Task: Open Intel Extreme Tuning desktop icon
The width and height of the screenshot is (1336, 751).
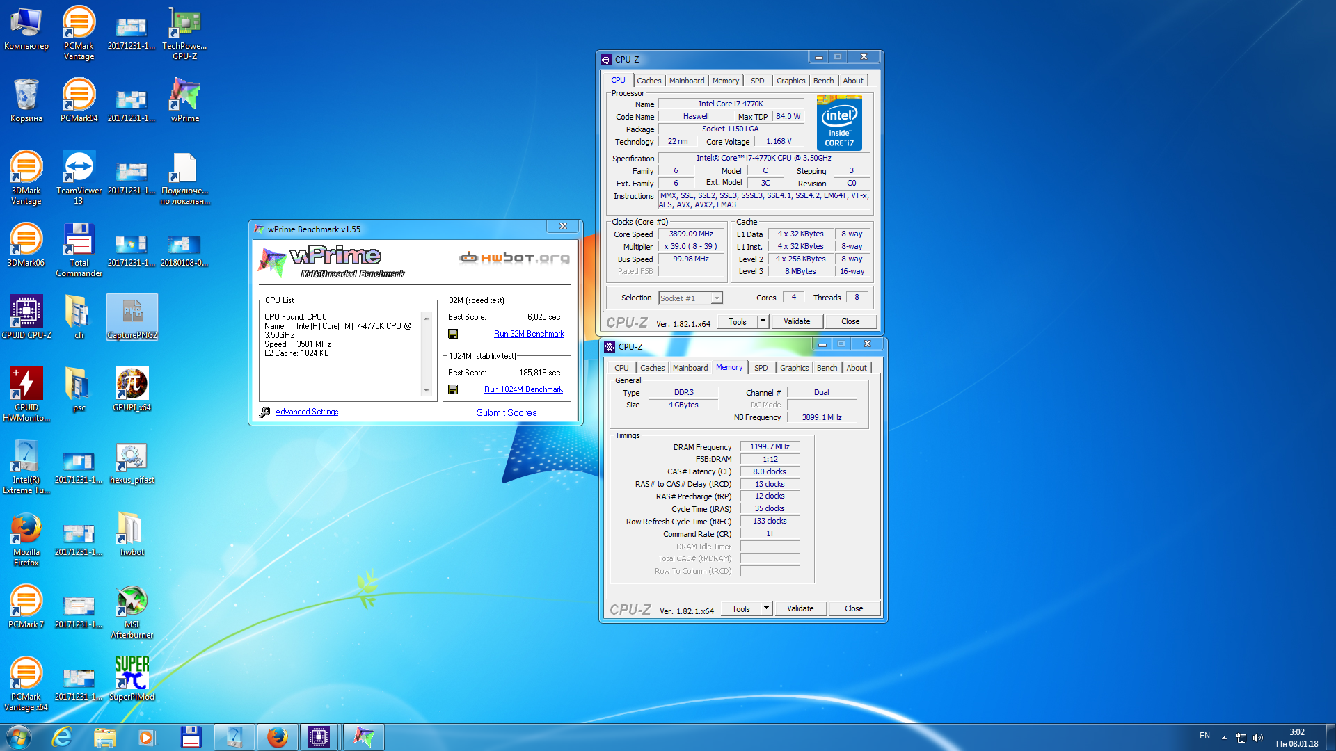Action: [x=26, y=467]
